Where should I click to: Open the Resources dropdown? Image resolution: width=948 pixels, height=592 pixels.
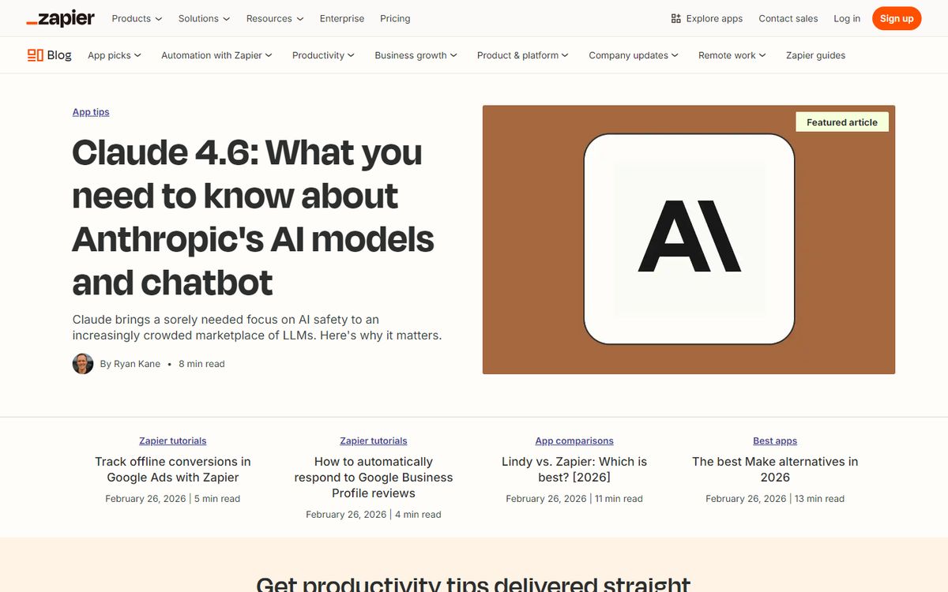(275, 18)
